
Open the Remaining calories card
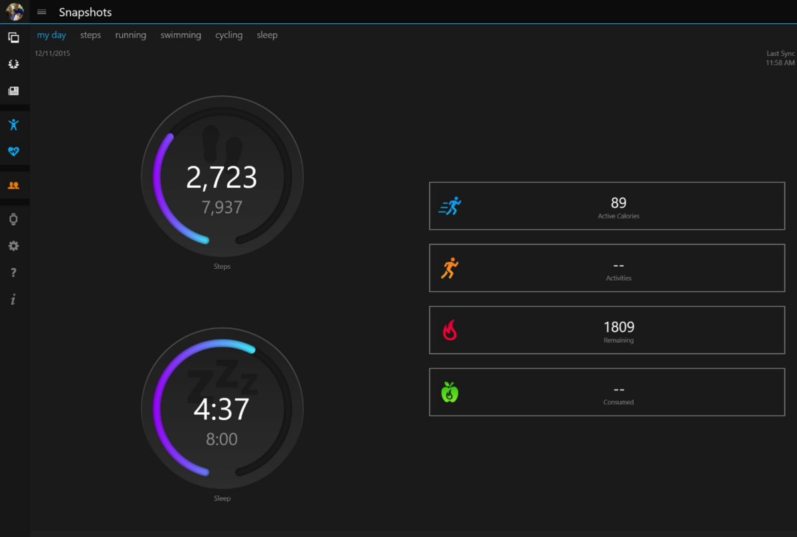point(606,330)
